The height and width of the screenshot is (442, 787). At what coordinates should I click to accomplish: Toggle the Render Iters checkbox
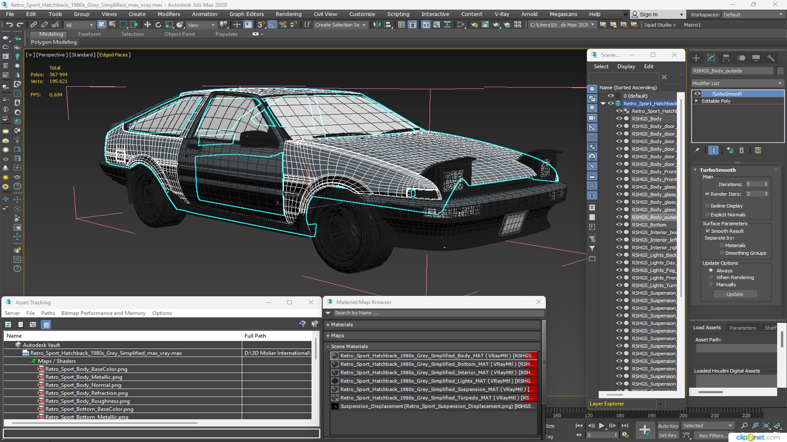point(707,194)
